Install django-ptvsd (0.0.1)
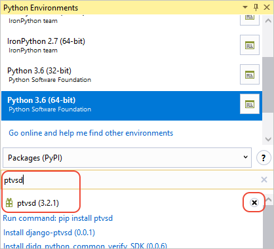Screen dimensions: 274x249 coord(49,233)
